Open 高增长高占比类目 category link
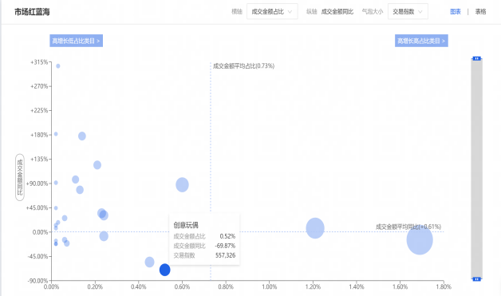The height and width of the screenshot is (296, 501). click(421, 41)
